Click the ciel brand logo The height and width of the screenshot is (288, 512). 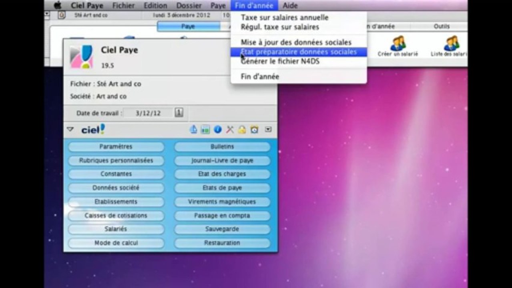[93, 129]
